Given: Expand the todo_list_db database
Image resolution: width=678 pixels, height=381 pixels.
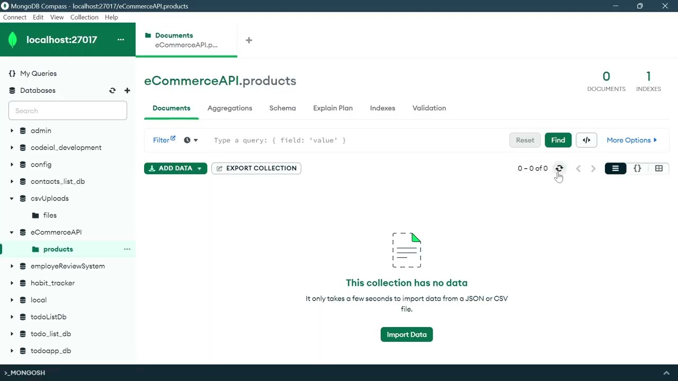Looking at the screenshot, I should [12, 334].
